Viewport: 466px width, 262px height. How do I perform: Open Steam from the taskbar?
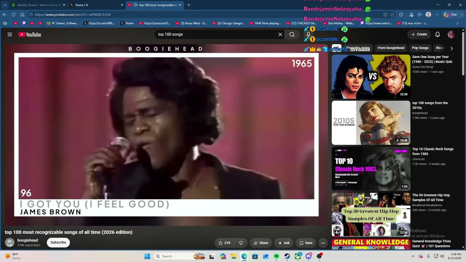[x=287, y=256]
